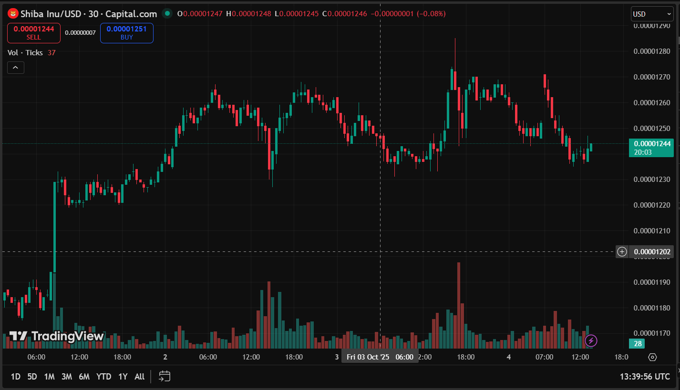Select the YTD time range

click(103, 377)
